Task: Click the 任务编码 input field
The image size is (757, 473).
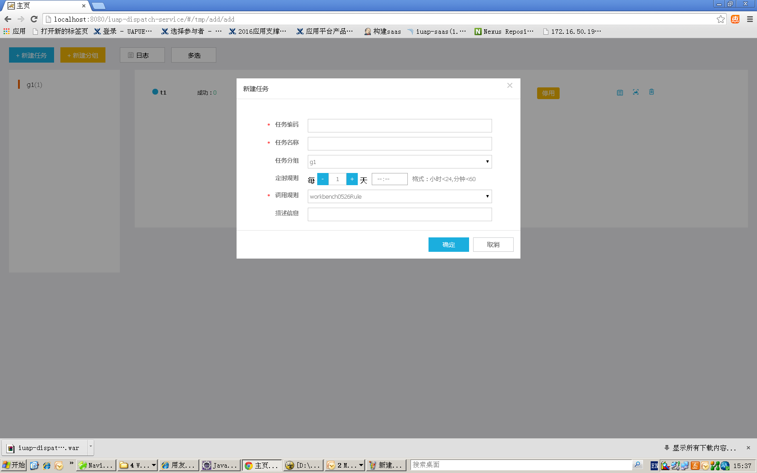Action: 399,126
